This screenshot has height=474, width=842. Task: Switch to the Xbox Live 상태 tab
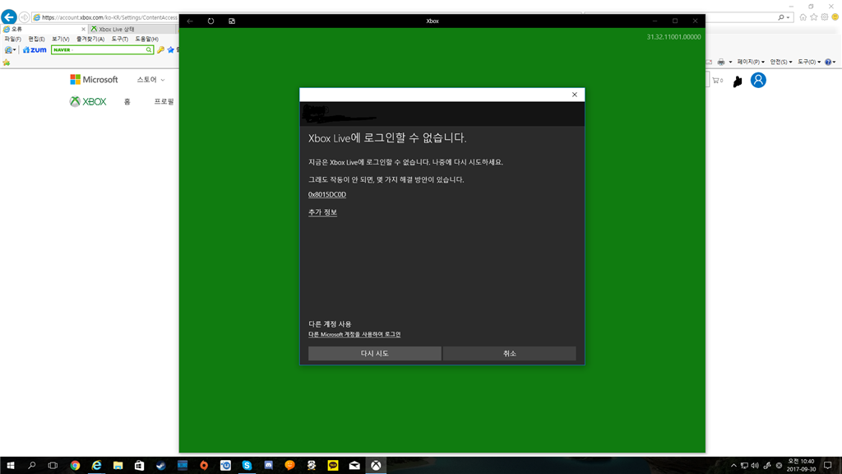[132, 29]
